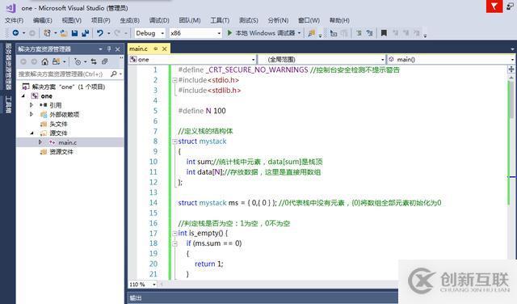
Task: Close the main.c tab
Action: [x=164, y=49]
